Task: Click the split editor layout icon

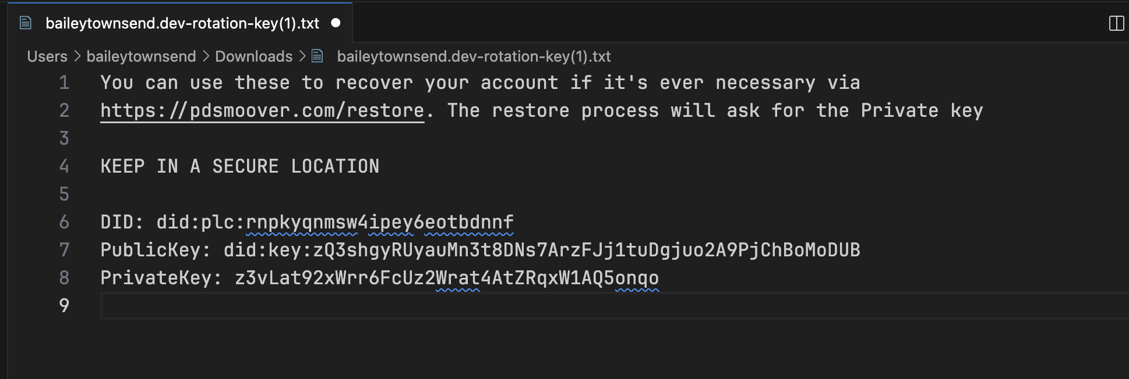Action: pos(1116,23)
